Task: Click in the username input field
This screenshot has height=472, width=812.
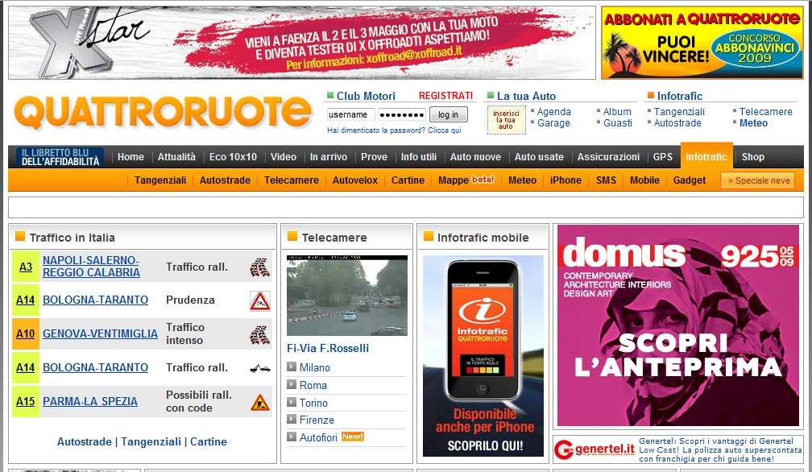Action: click(x=350, y=114)
